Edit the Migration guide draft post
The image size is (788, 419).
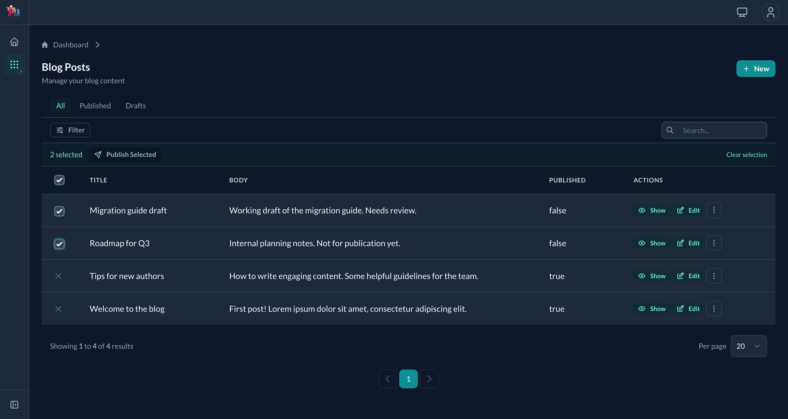688,210
